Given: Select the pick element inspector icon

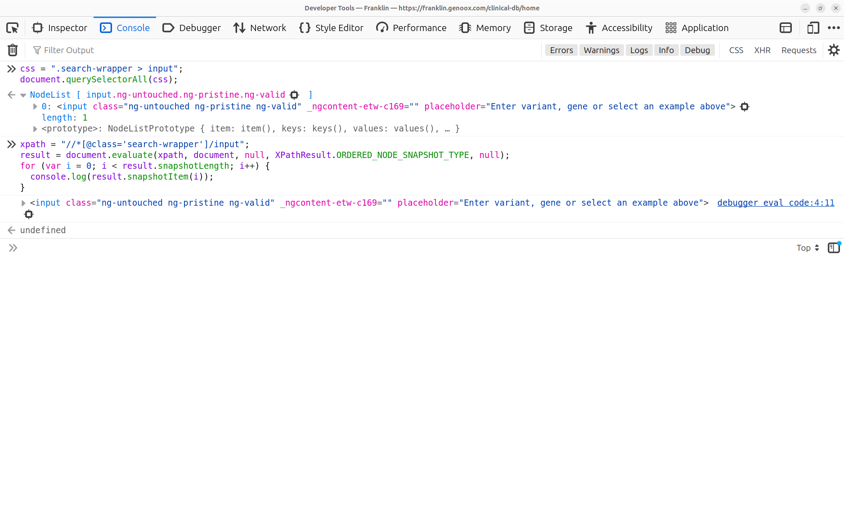Looking at the screenshot, I should [12, 27].
